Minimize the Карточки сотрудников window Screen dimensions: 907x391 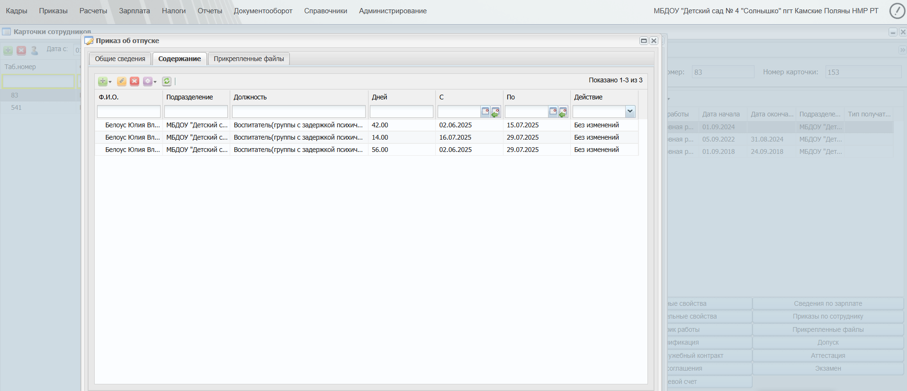coord(893,32)
